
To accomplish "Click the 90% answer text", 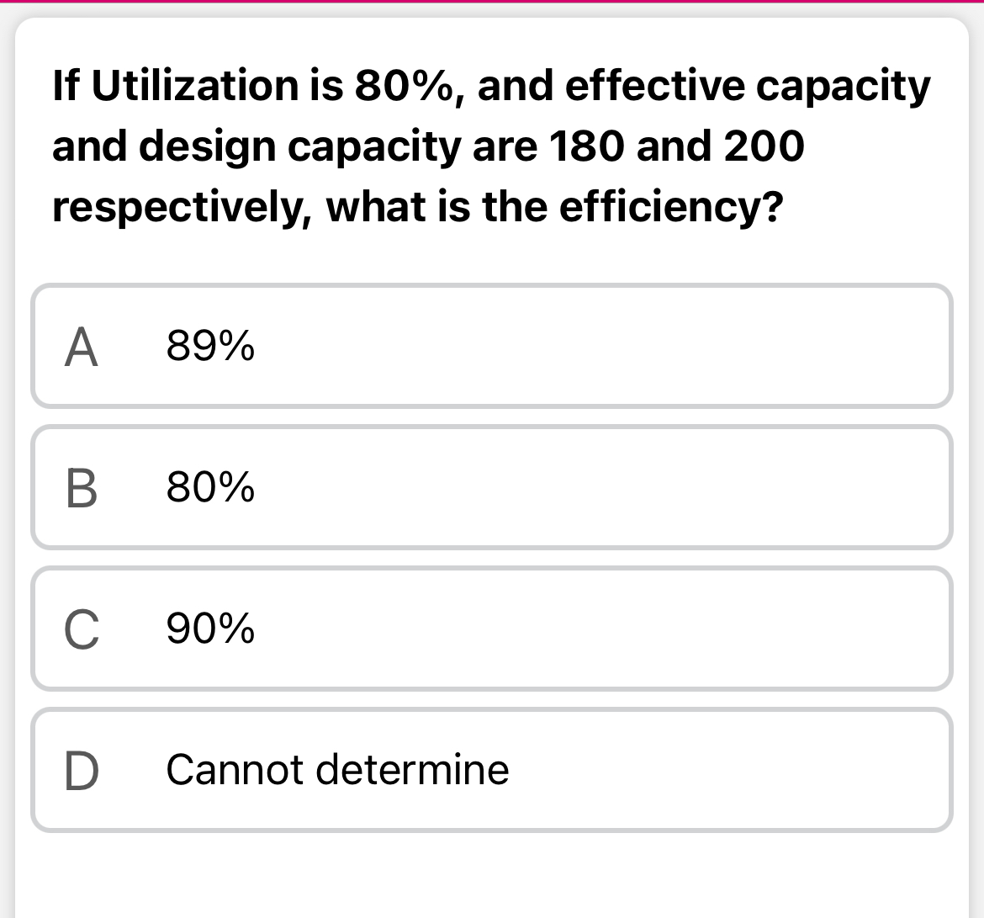I will (x=209, y=629).
